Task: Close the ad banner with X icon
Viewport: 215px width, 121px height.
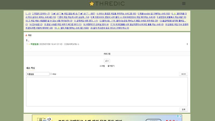Action: [181, 116]
